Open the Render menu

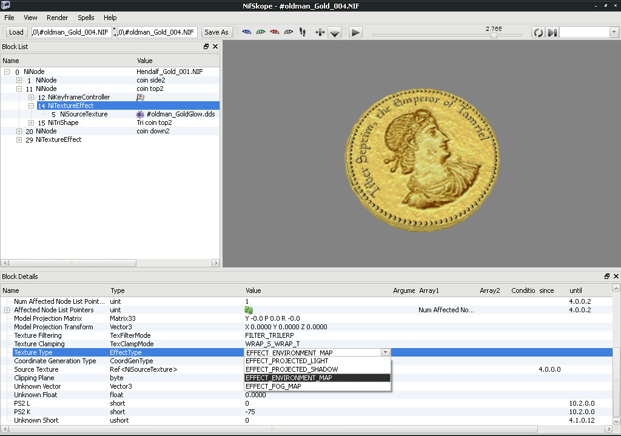(58, 18)
